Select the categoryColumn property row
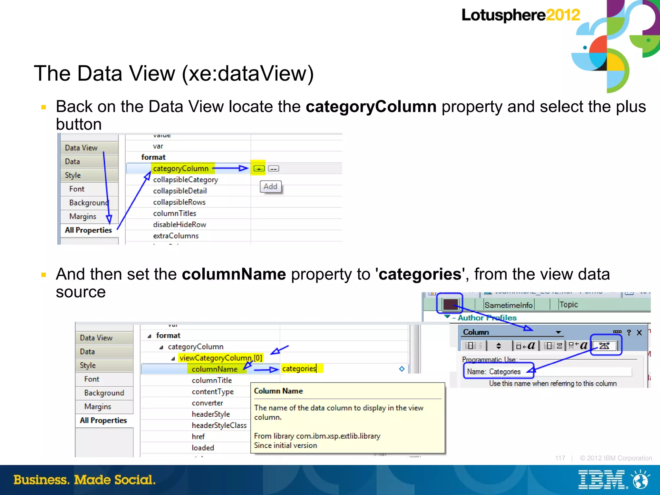Image resolution: width=660 pixels, height=495 pixels. pos(234,168)
